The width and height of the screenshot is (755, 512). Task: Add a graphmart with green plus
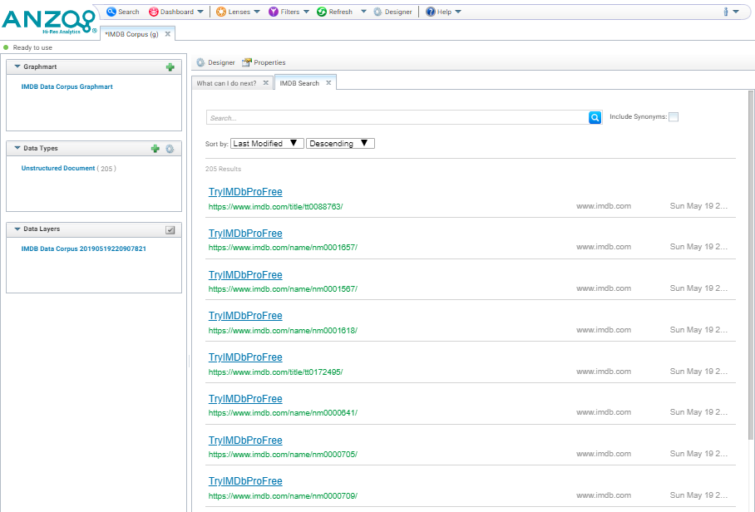pos(170,67)
